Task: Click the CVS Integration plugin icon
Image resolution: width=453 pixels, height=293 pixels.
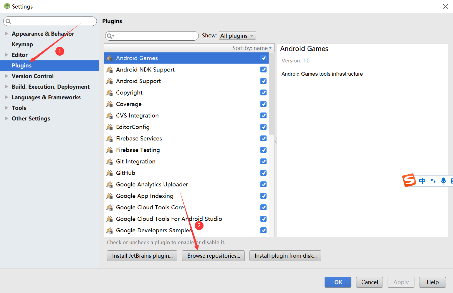Action: coord(110,115)
